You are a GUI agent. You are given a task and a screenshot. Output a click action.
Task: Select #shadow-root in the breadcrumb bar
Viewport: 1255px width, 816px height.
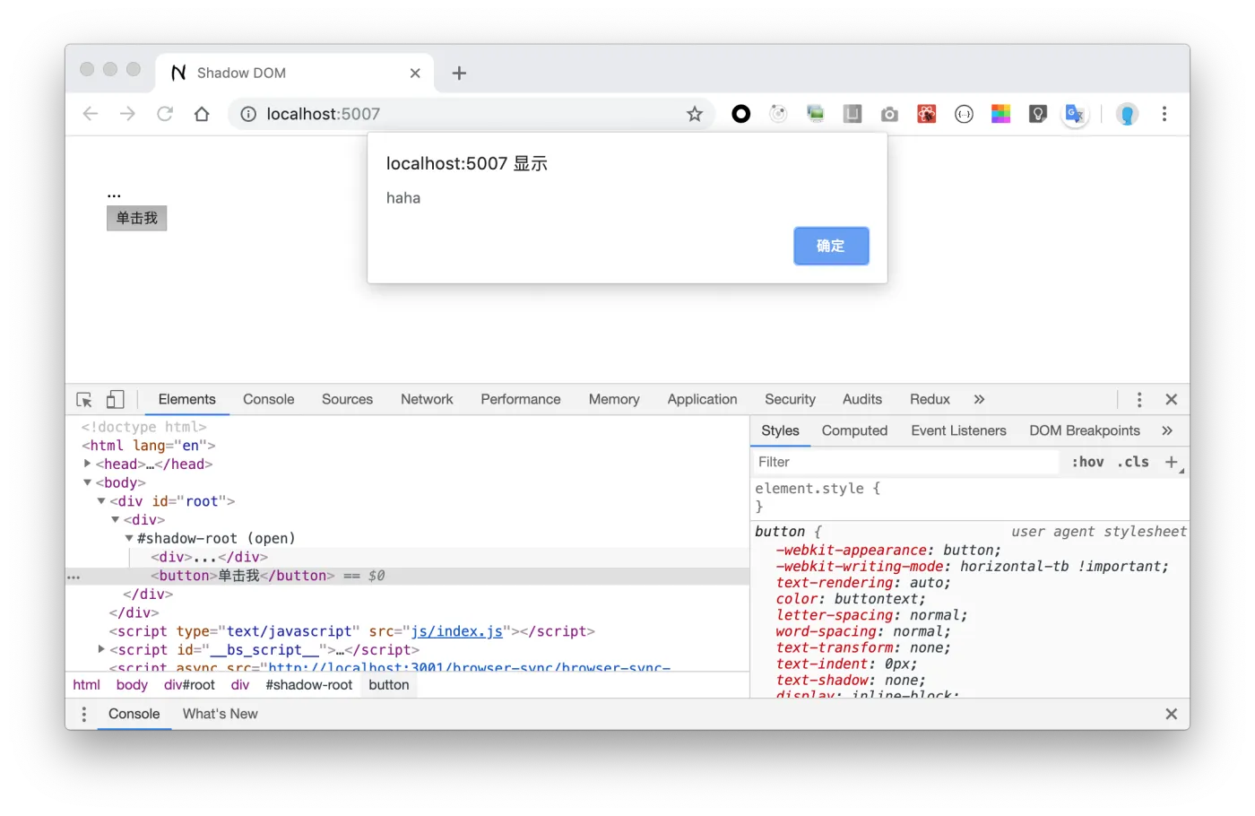309,685
